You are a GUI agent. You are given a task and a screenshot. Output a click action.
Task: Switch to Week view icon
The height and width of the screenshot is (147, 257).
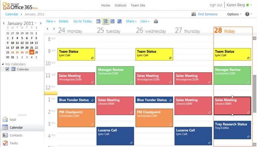click(112, 21)
